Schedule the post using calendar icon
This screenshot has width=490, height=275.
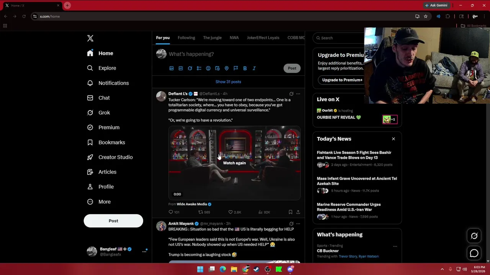tap(217, 68)
